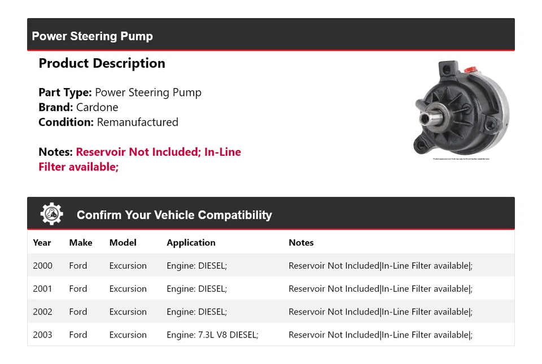
Task: Select the 2000 Ford Excursion row year
Action: tap(42, 266)
